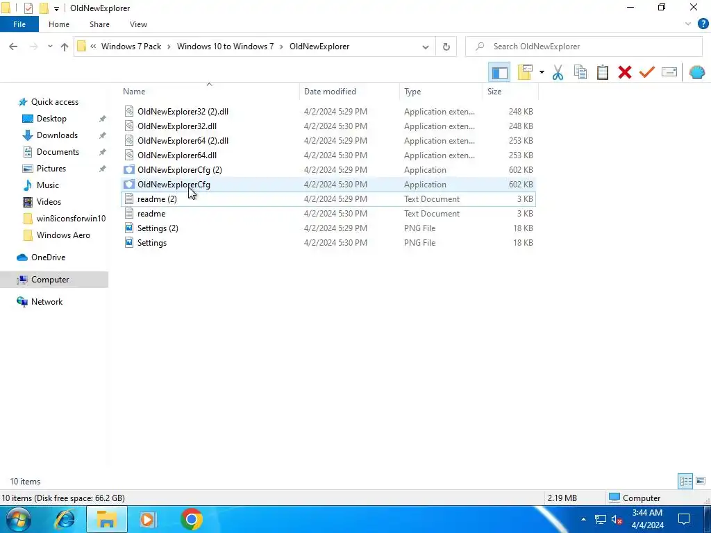The width and height of the screenshot is (711, 533).
Task: Expand the ribbon with the chevron
Action: [x=688, y=24]
